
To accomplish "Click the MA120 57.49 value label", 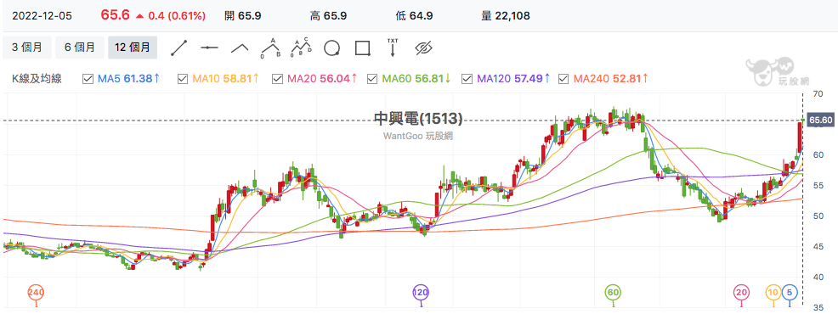I will pos(514,79).
